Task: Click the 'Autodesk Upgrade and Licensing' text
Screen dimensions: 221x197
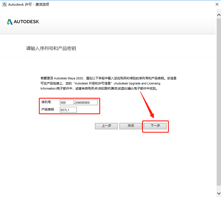Action: coord(138,83)
